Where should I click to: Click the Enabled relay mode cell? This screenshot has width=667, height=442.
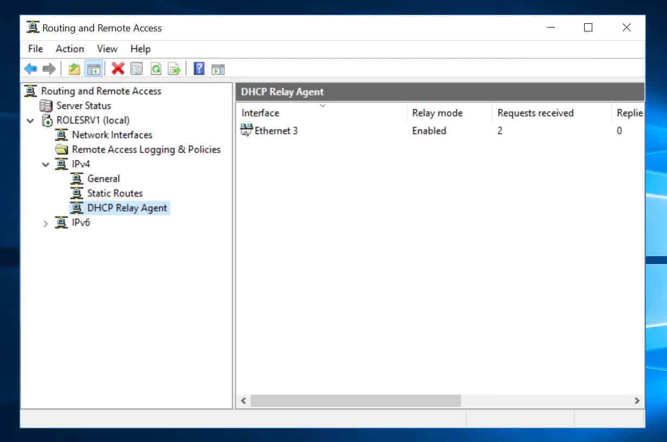coord(429,130)
